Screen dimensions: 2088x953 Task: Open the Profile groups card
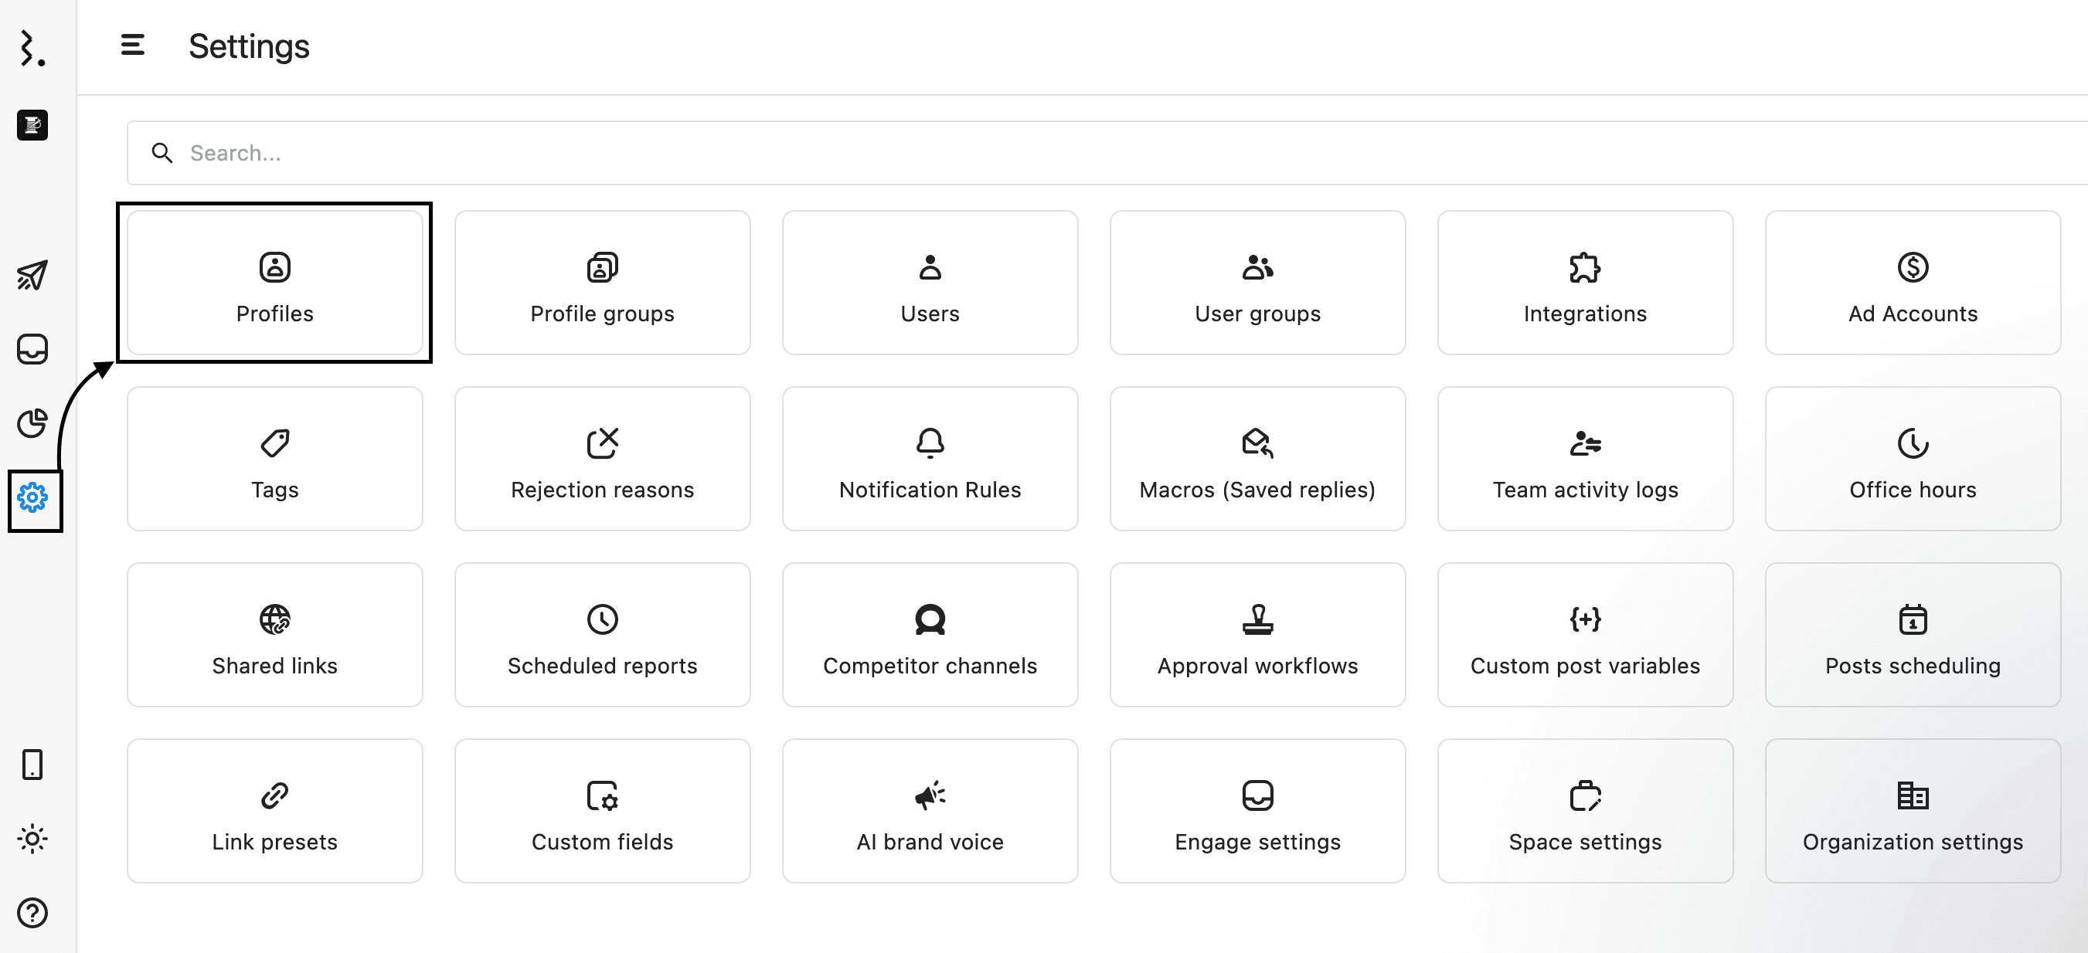point(602,283)
